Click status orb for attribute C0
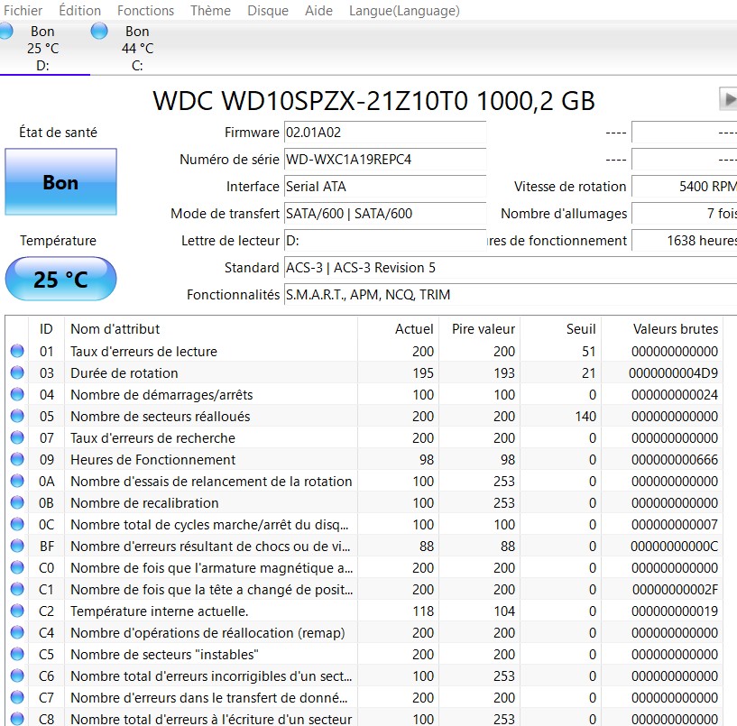This screenshot has width=737, height=726. 17,567
